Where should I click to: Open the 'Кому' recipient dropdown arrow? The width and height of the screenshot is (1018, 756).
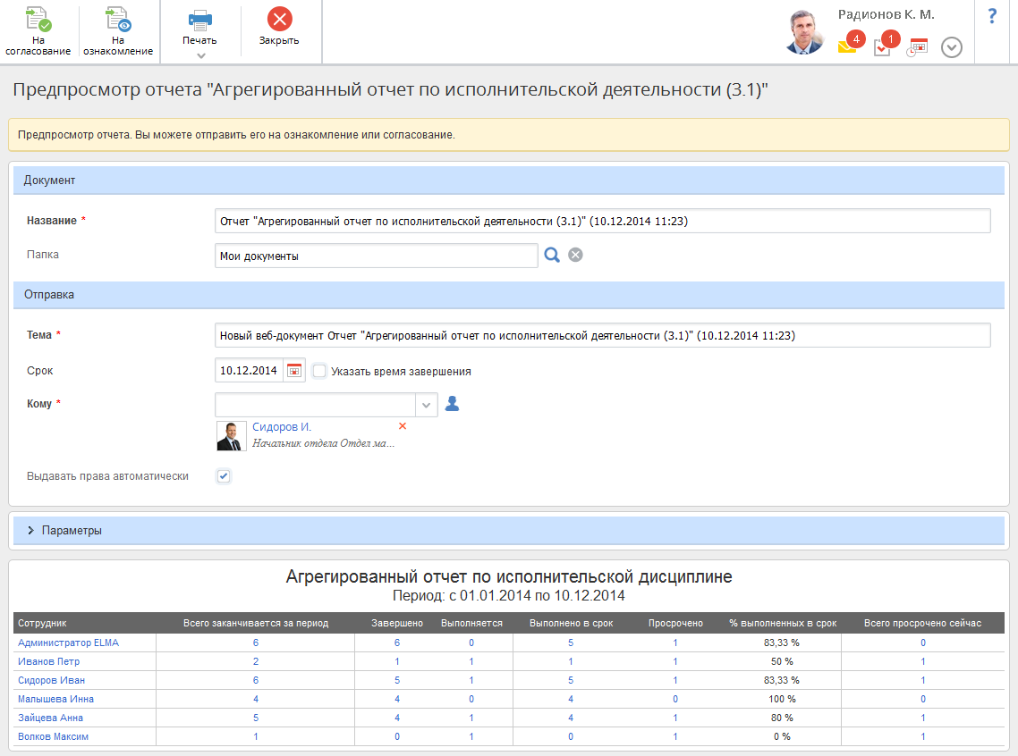point(427,405)
